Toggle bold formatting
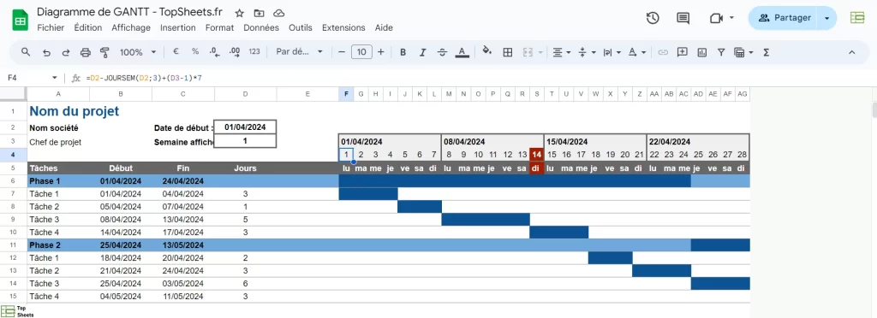877x318 pixels. click(x=403, y=52)
